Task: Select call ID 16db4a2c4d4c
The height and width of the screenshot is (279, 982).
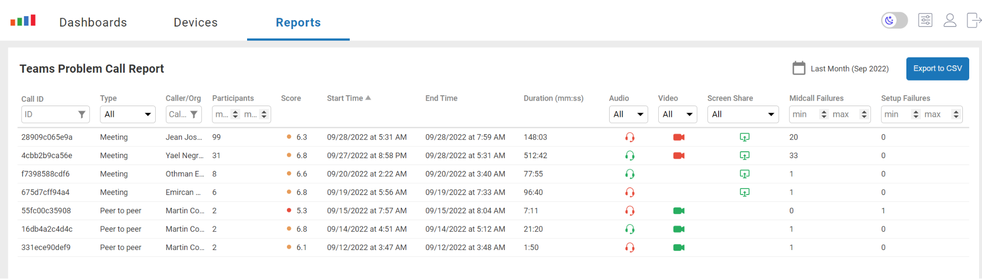Action: tap(47, 229)
